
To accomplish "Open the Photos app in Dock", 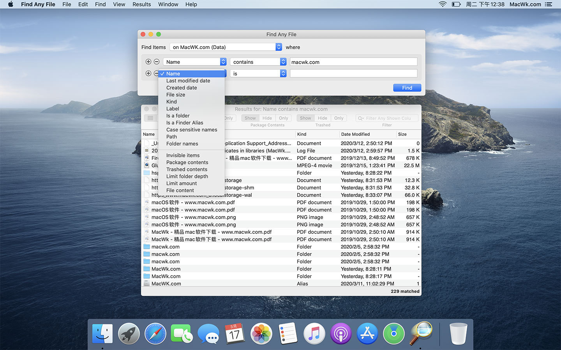I will point(261,334).
